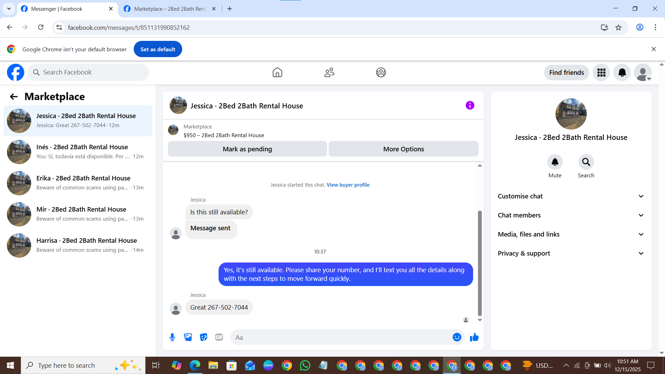Choose a GIF icon
665x374 pixels.
(219, 337)
